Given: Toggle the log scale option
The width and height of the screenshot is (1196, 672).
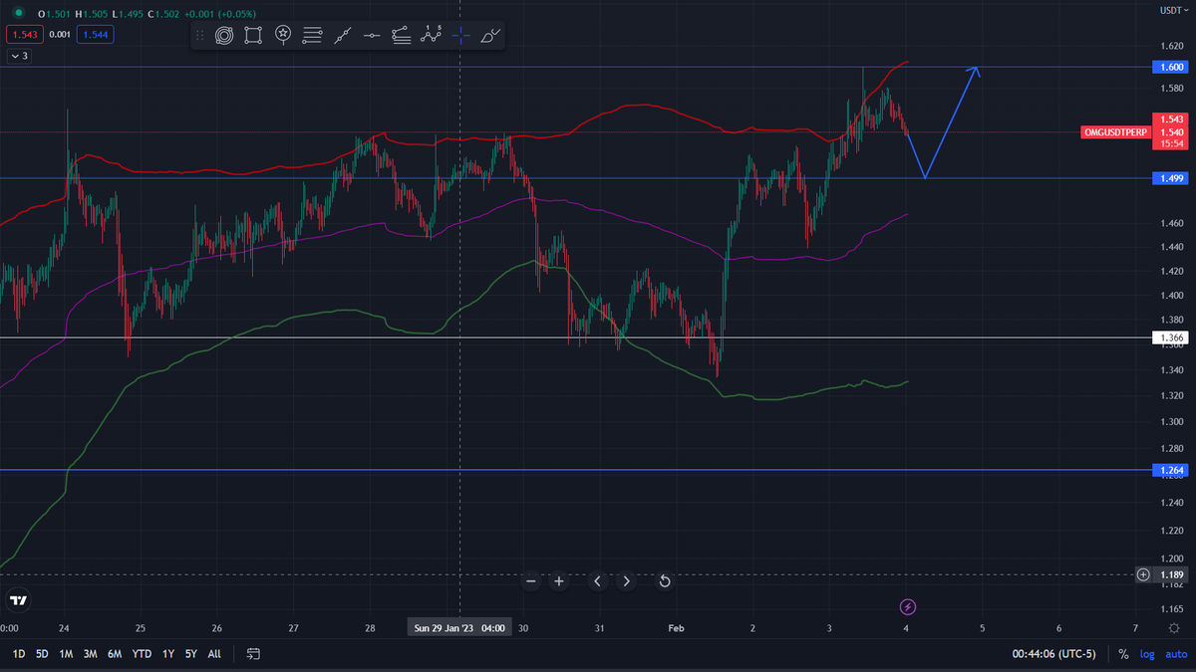Looking at the screenshot, I should (x=1147, y=654).
